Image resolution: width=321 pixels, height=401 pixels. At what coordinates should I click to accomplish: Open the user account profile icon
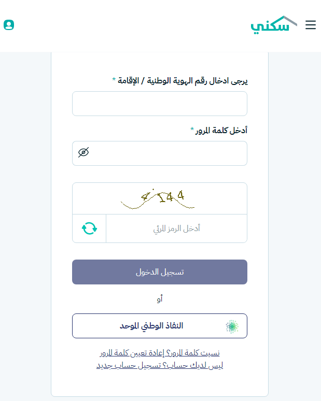coord(9,25)
